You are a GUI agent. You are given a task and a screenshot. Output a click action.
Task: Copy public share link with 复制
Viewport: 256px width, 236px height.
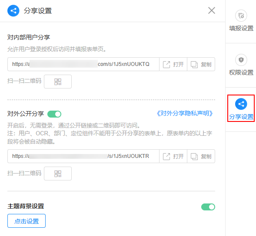coord(201,156)
